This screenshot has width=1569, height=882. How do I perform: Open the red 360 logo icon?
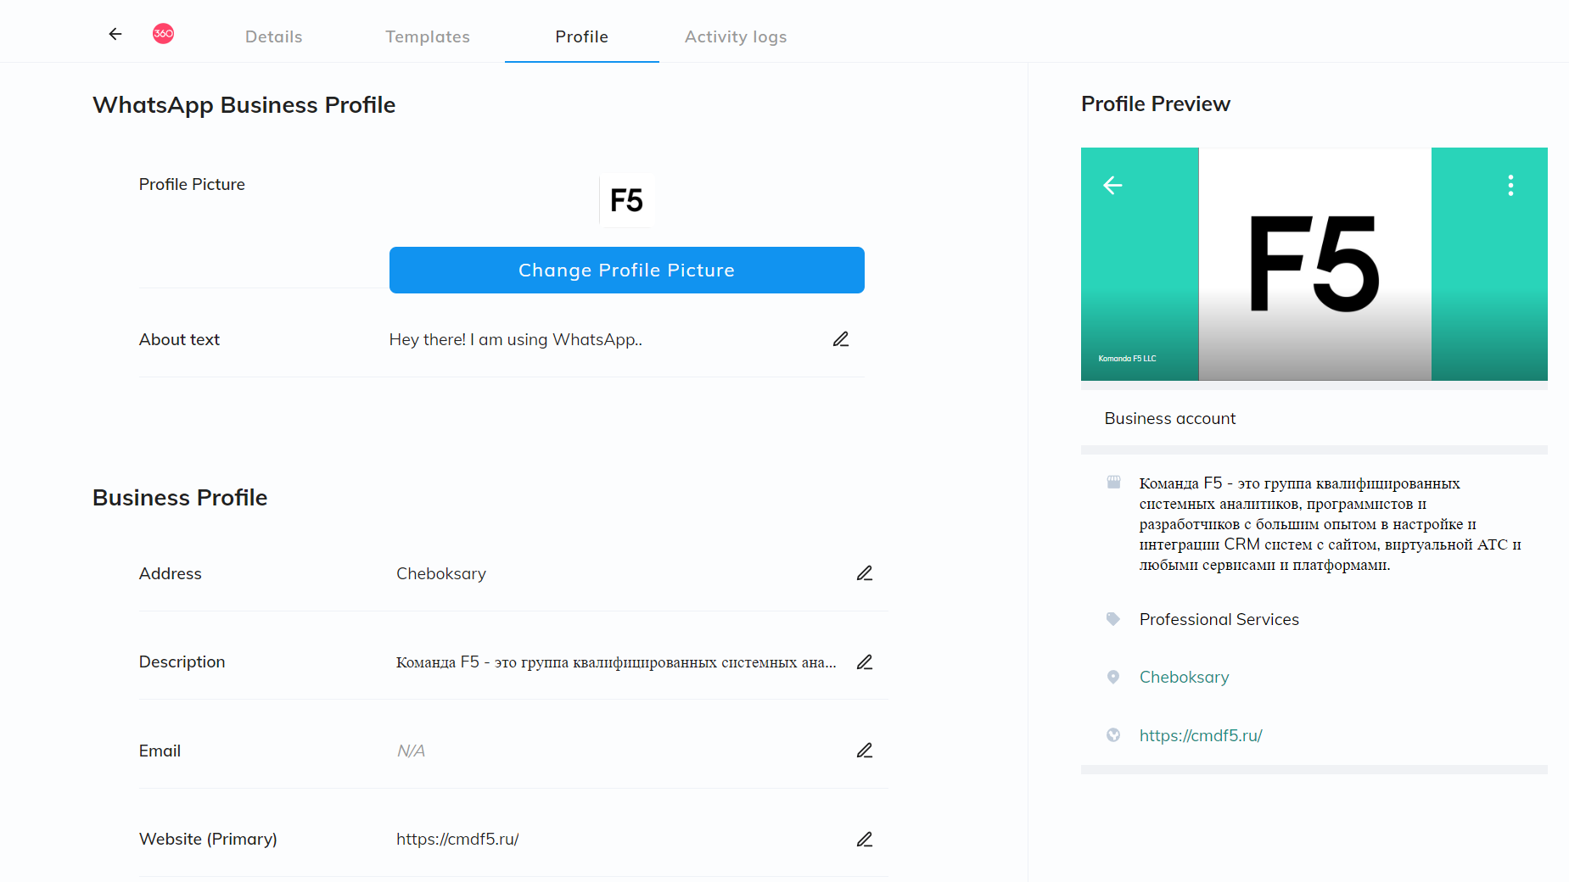click(x=164, y=34)
